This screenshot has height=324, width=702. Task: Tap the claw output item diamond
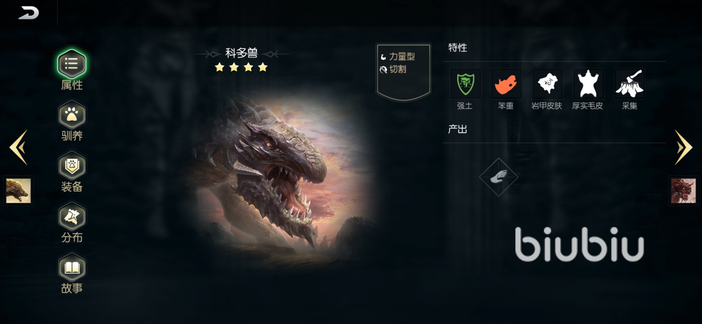[499, 177]
